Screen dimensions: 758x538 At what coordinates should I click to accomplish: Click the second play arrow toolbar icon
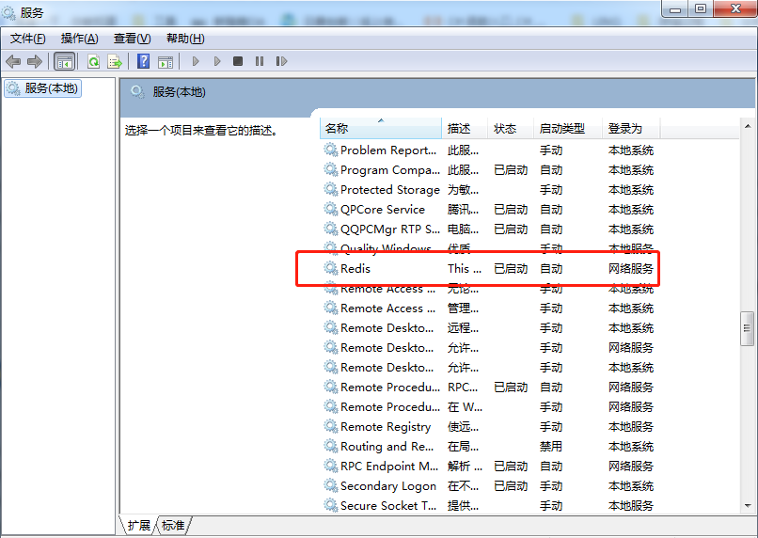coord(217,61)
